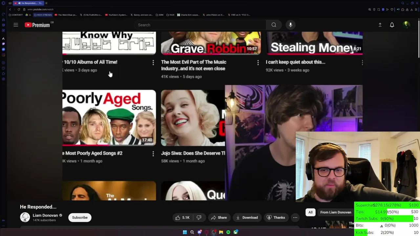Click the www.youtube.com/watch address bar
420x236 pixels.
coord(40,10)
